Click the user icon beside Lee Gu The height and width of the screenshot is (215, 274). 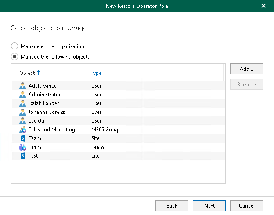(23, 121)
